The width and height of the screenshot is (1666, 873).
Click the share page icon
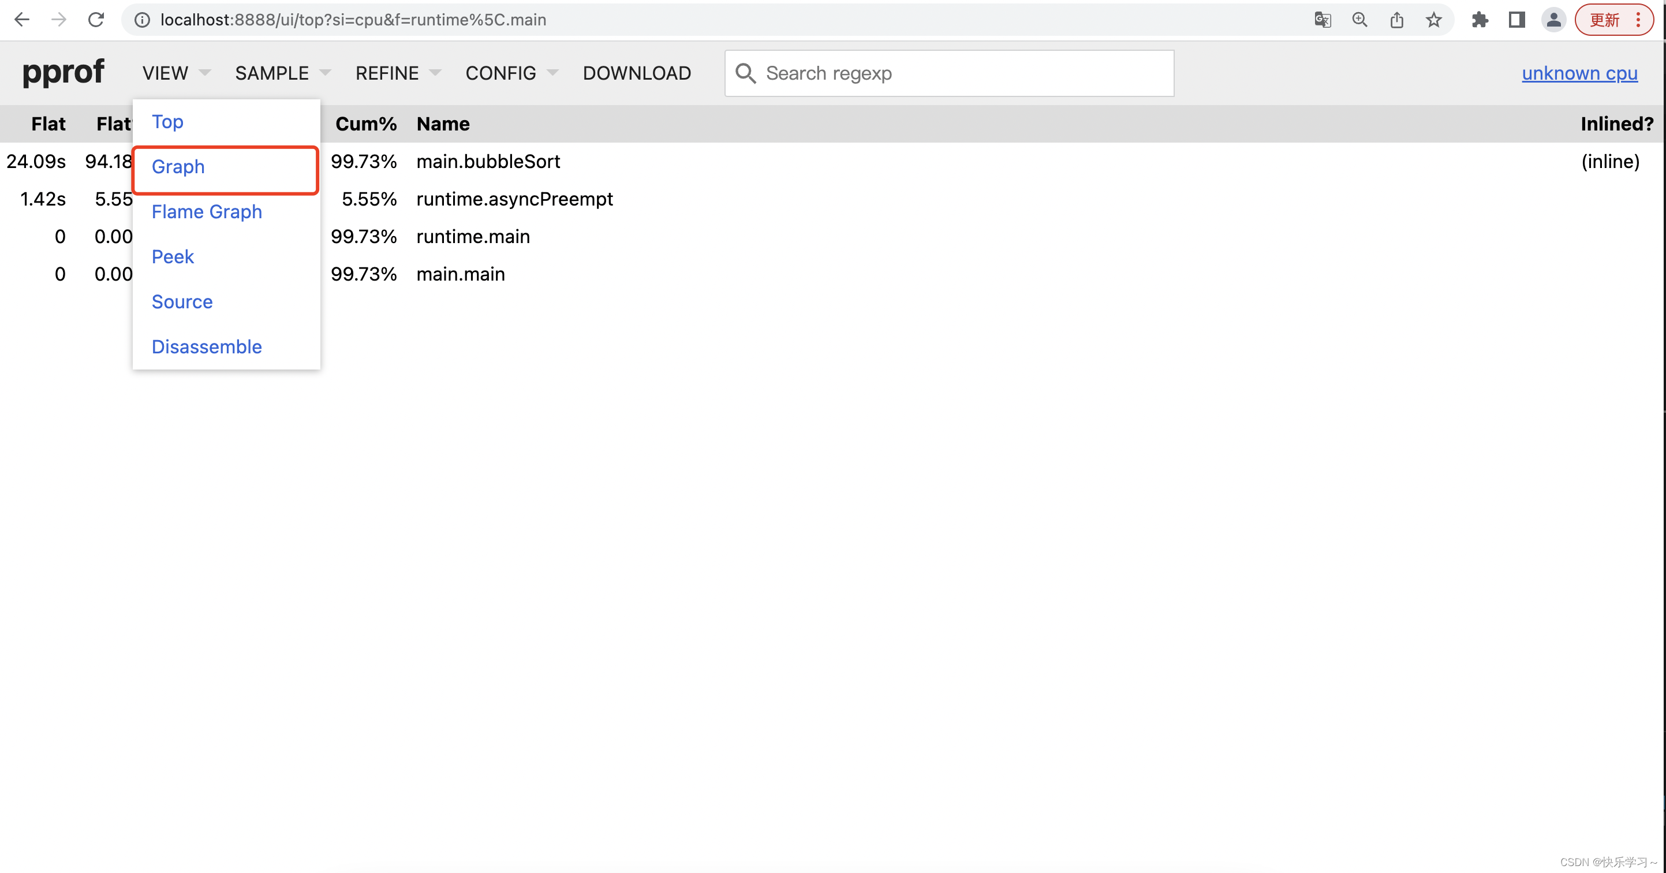(x=1396, y=20)
